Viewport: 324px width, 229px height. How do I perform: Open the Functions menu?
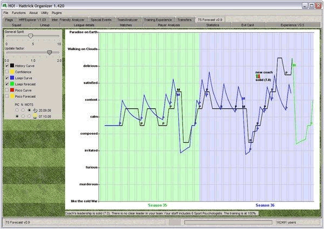[19, 12]
